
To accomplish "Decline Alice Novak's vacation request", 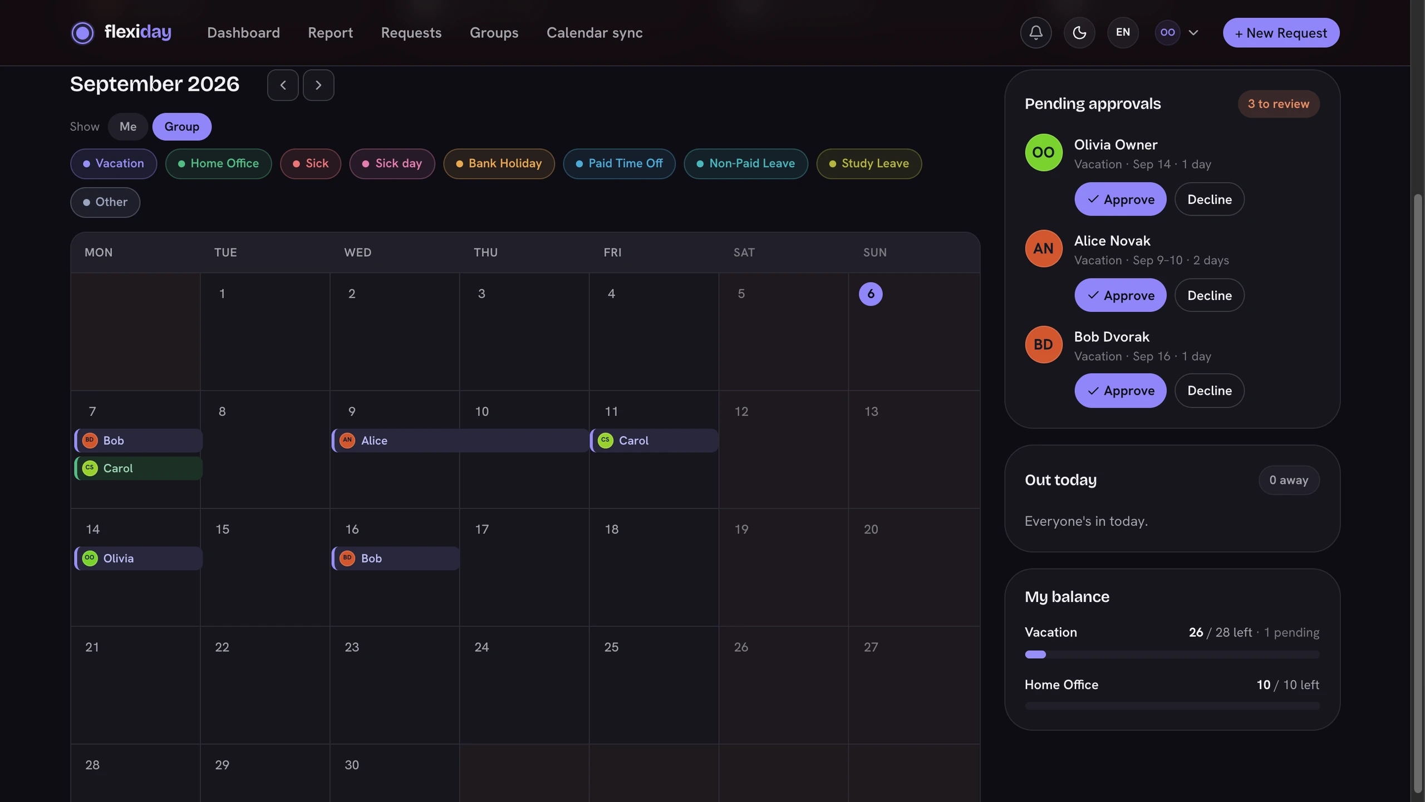I will pos(1209,295).
